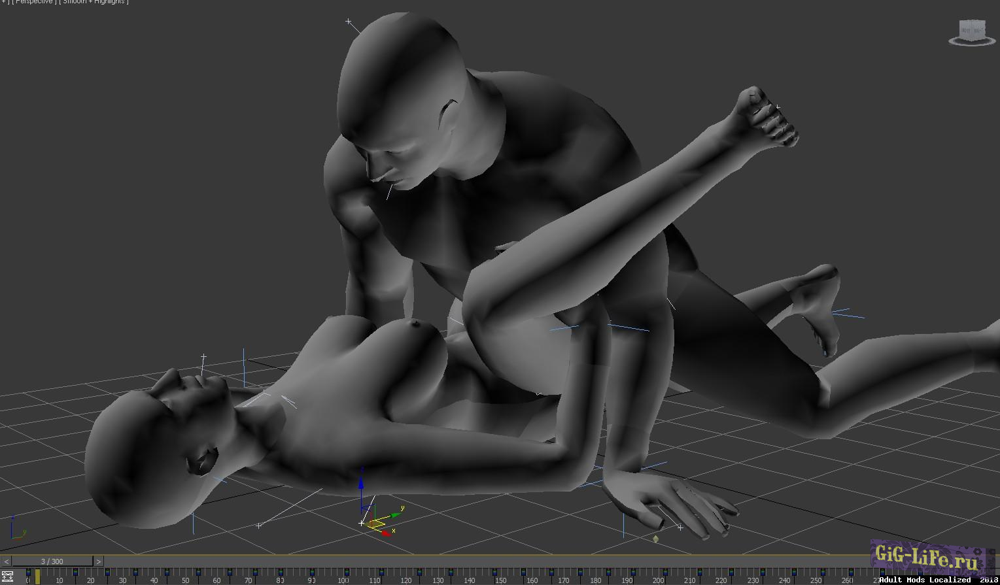Click the world axis tripod in bottom-left corner
The width and height of the screenshot is (1000, 585).
13,531
